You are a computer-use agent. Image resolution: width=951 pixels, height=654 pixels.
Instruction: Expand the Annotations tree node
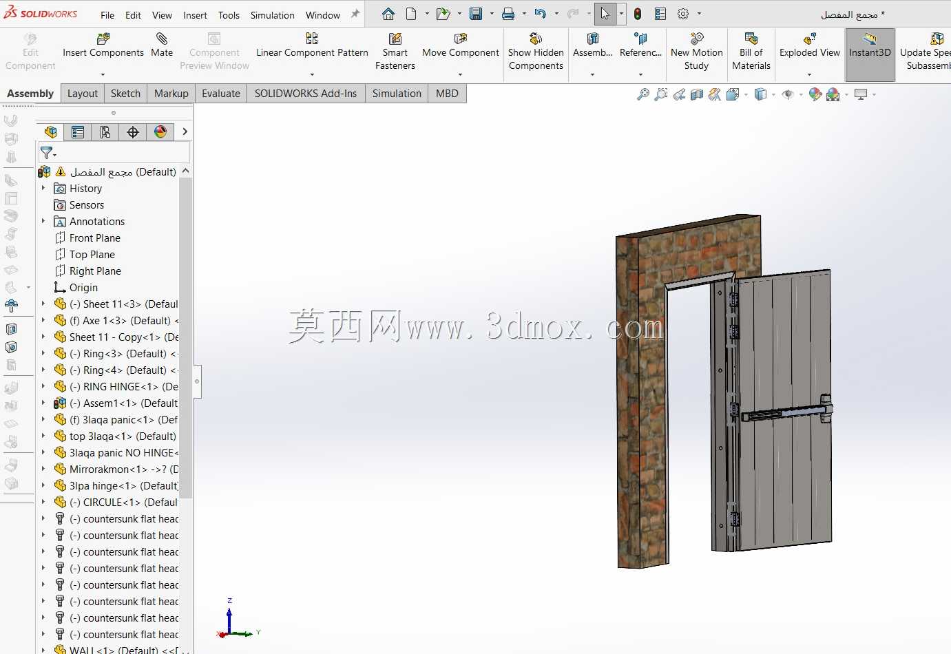point(43,221)
